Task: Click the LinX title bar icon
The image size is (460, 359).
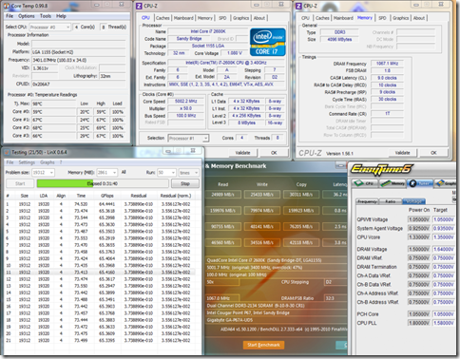Action: point(7,153)
